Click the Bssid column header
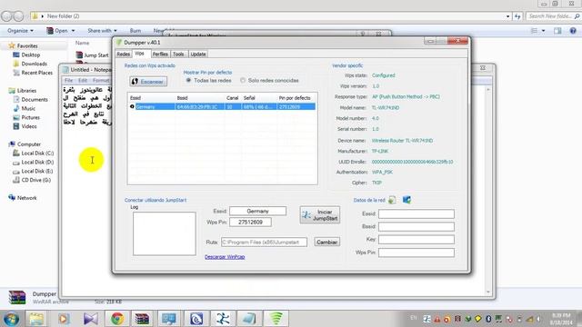 200,98
